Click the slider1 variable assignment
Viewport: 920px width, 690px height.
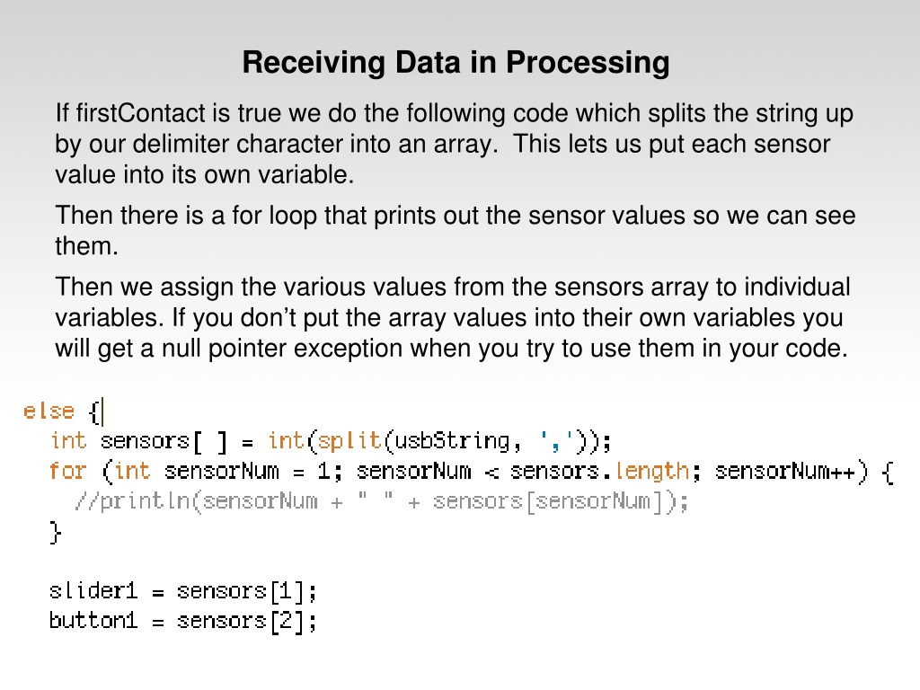click(x=183, y=591)
